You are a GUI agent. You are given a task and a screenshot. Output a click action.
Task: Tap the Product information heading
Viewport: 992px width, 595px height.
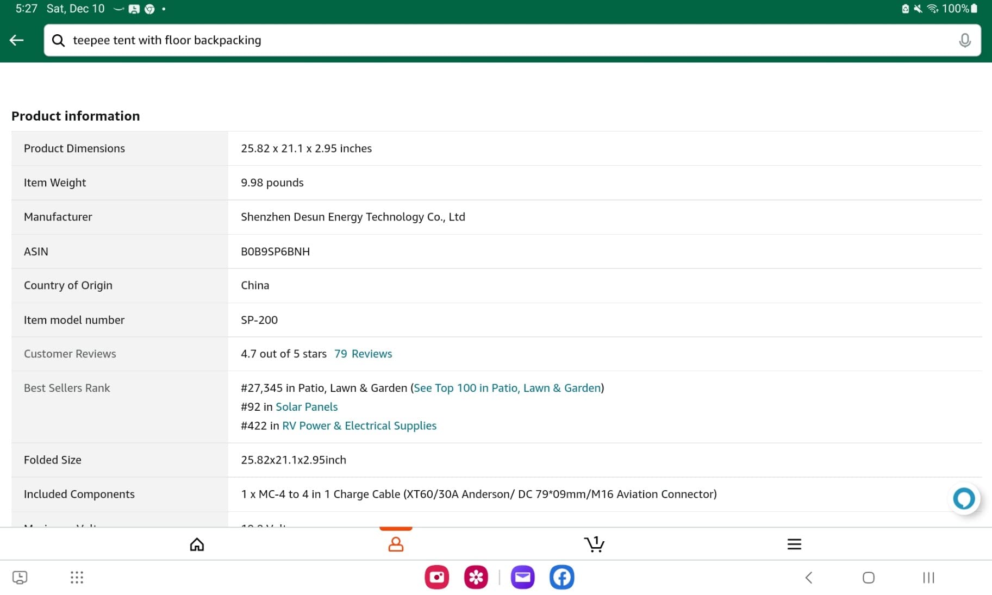pyautogui.click(x=76, y=116)
